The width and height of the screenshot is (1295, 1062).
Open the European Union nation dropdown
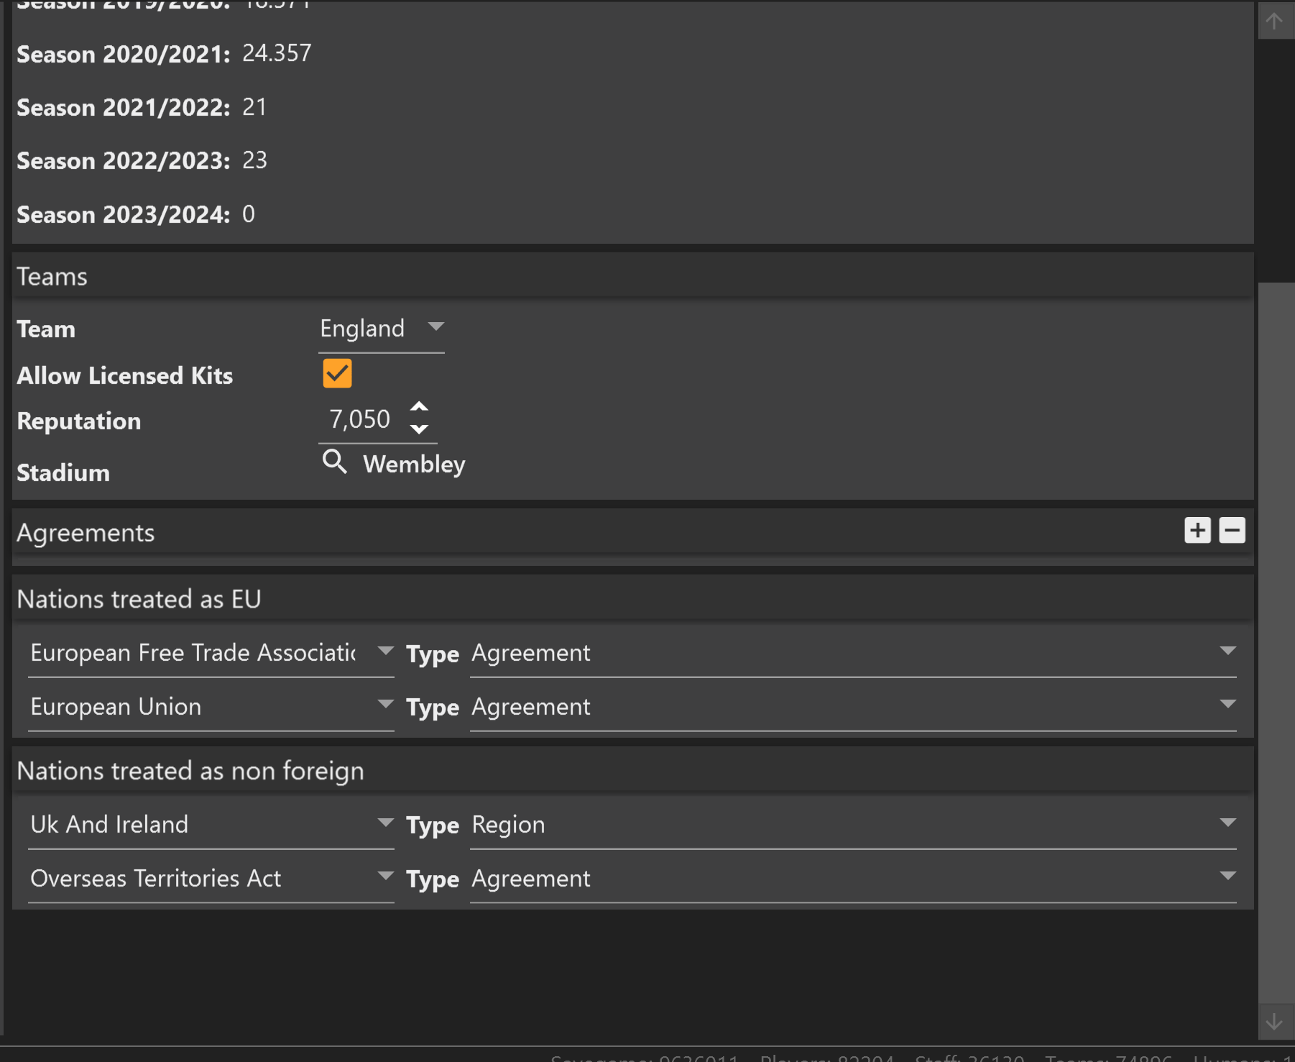tap(211, 707)
